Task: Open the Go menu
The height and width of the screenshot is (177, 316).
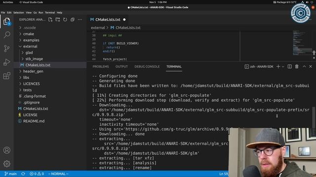Action: pyautogui.click(x=35, y=12)
